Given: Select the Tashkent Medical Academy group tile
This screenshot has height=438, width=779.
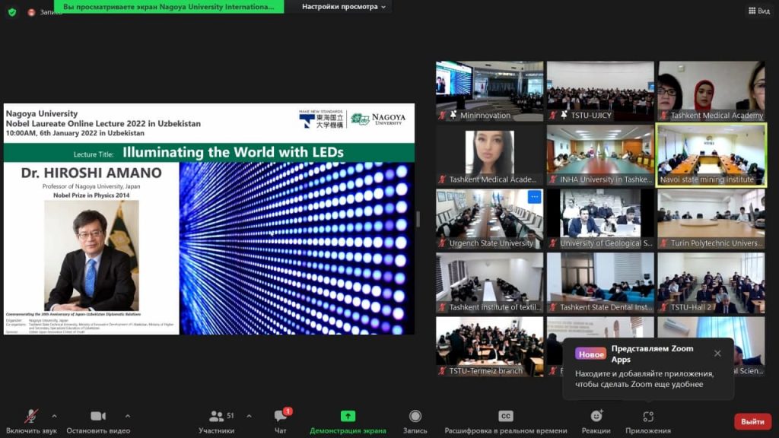Looking at the screenshot, I should point(711,91).
